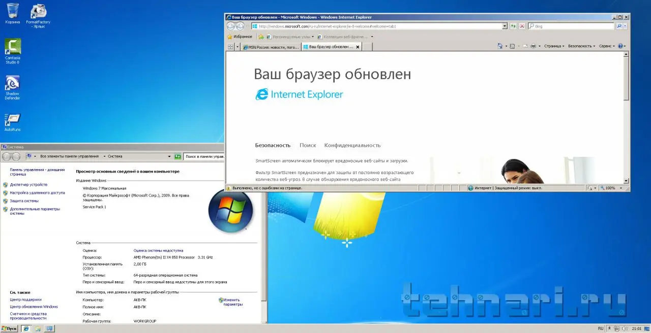Click the control panel search field
This screenshot has height=333, width=651.
pyautogui.click(x=204, y=156)
